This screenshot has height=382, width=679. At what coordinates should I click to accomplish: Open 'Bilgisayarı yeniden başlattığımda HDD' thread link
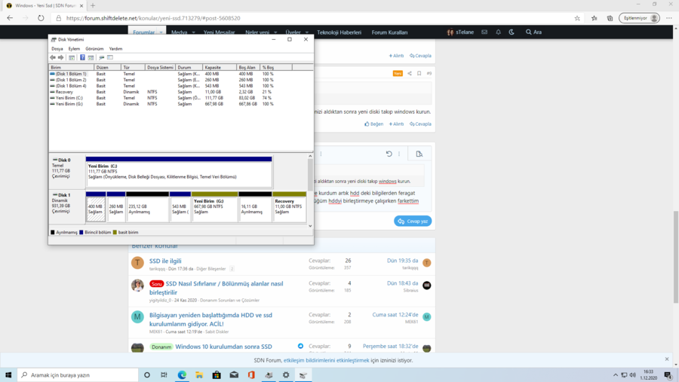[211, 319]
